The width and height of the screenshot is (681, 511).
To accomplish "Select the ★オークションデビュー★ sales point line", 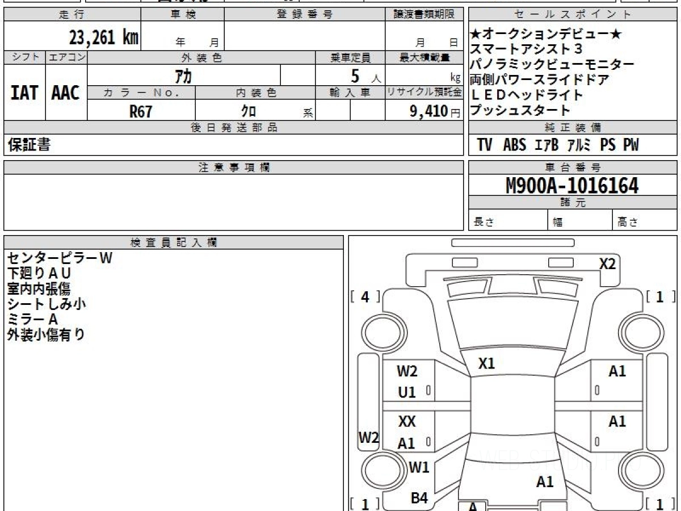I will (546, 35).
